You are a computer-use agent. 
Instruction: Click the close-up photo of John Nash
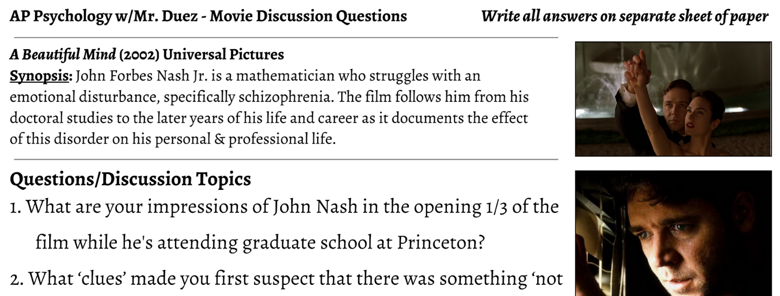tap(673, 233)
